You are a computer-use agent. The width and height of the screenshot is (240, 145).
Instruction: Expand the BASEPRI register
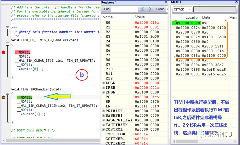point(103,115)
